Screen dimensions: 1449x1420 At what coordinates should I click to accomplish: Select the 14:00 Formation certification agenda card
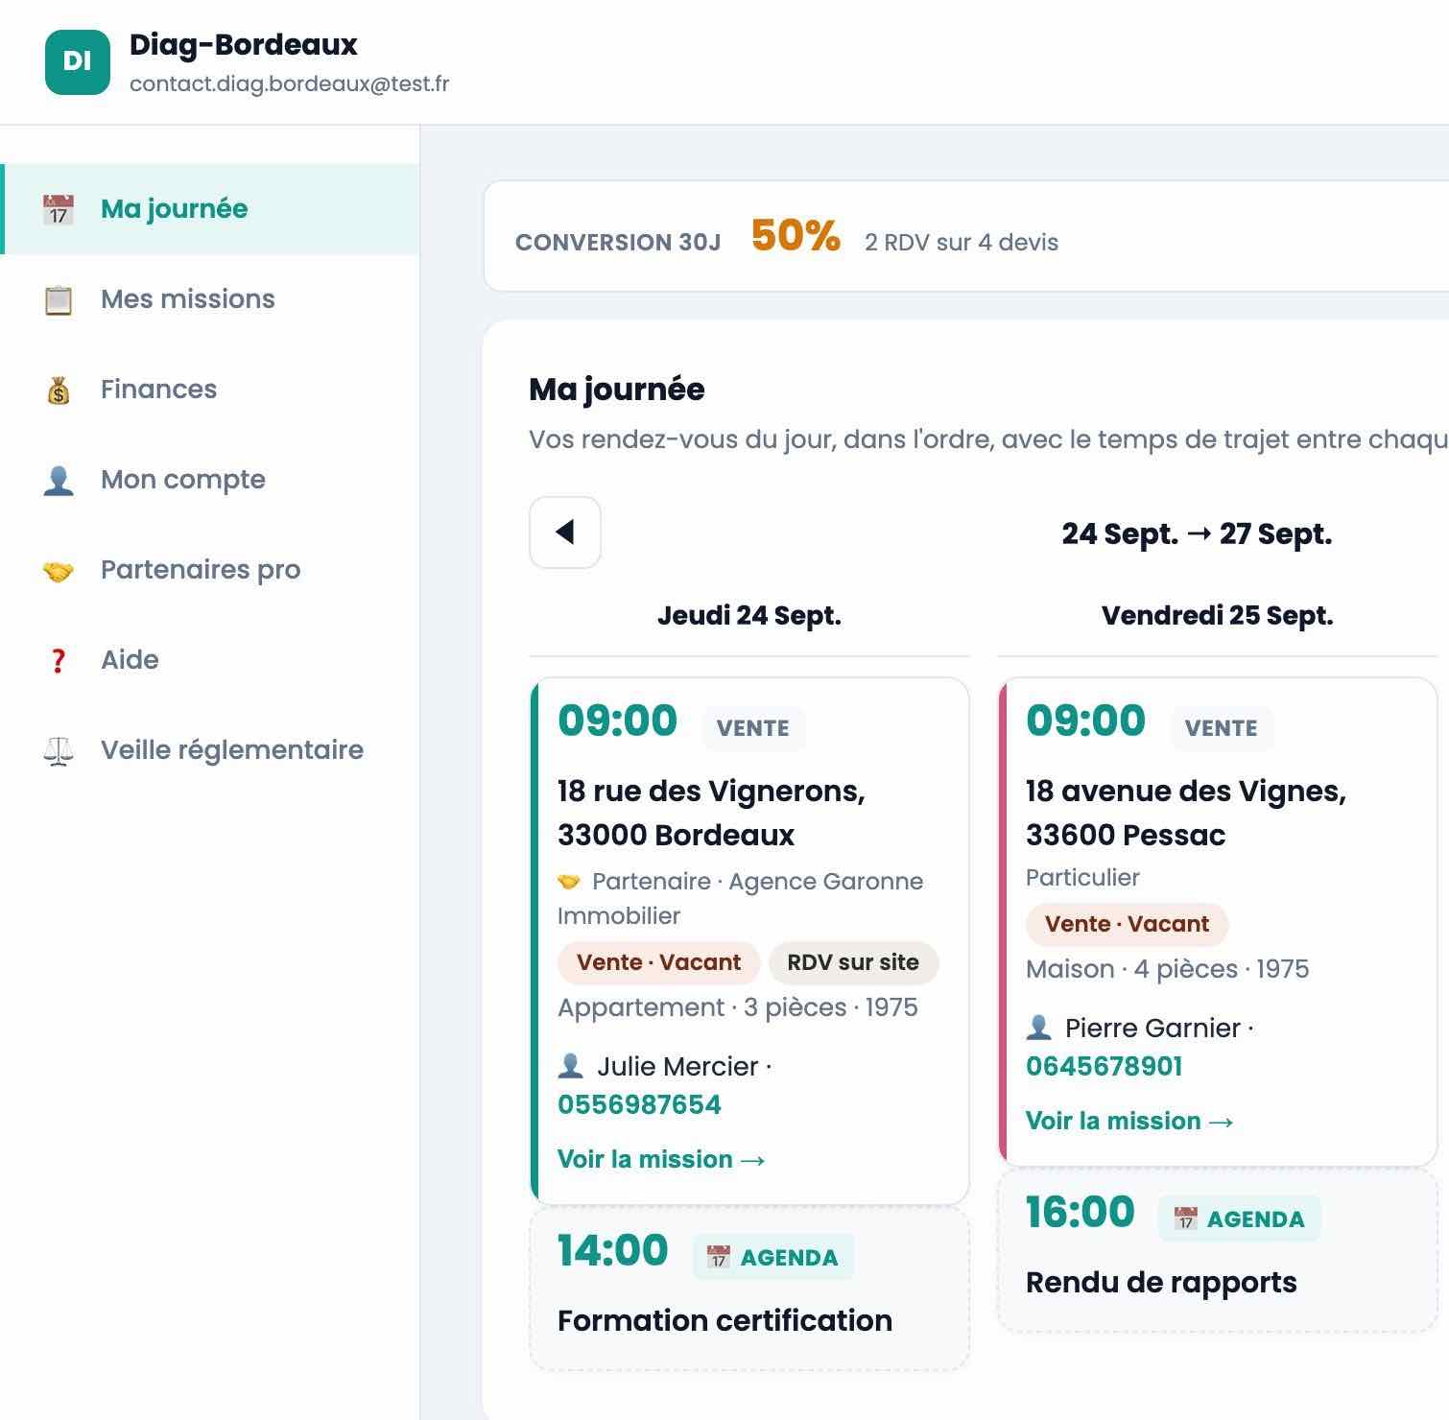[749, 1289]
